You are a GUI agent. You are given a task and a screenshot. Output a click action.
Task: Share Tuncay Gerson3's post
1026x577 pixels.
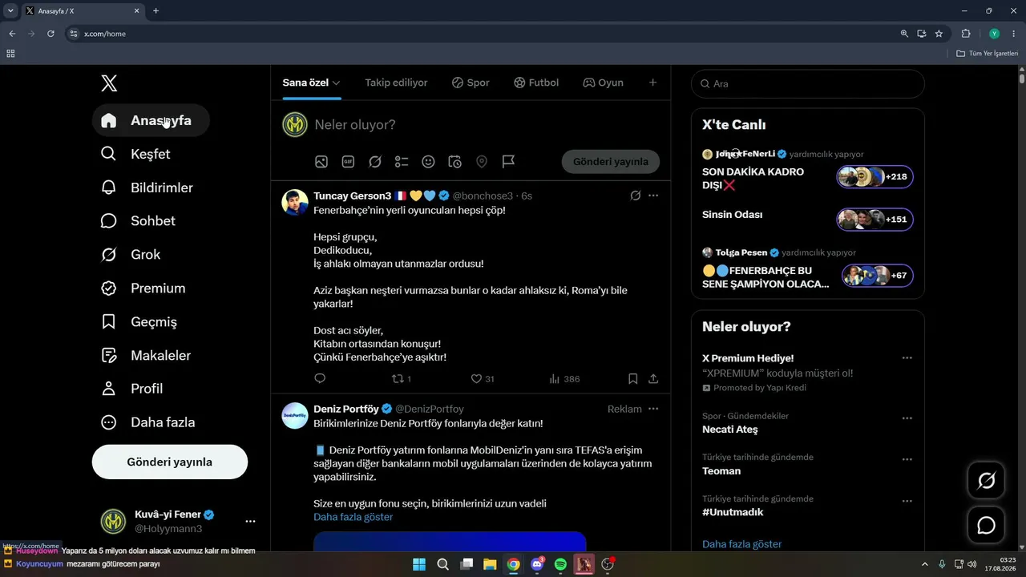tap(653, 379)
